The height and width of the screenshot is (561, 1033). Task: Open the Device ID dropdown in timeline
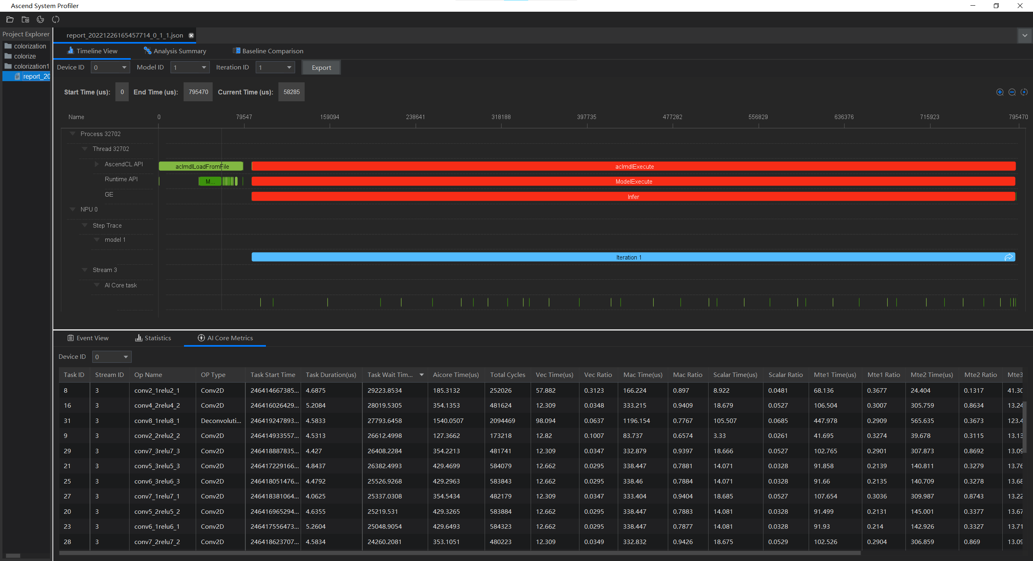(x=110, y=67)
